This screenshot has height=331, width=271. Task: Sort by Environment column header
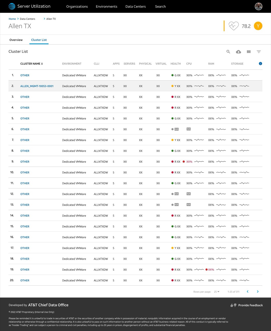click(72, 64)
